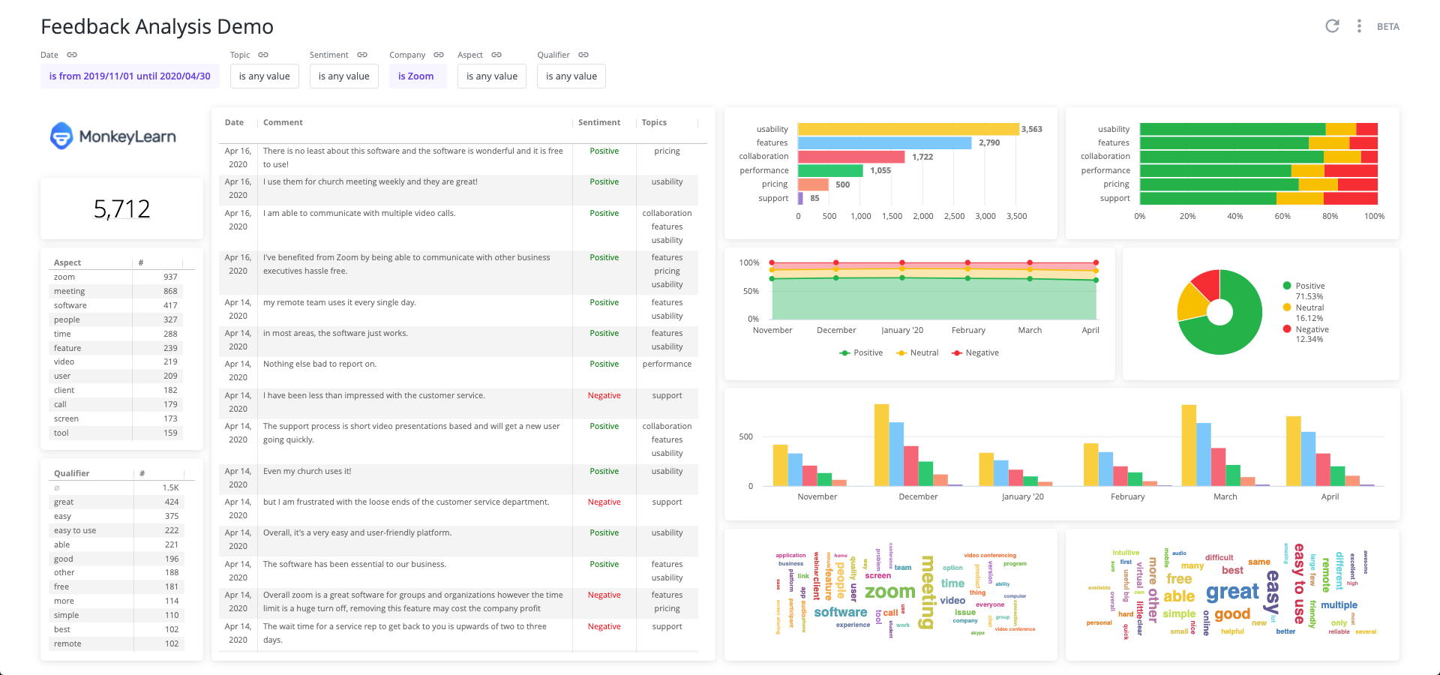Click the link icon beside Date filter
The image size is (1440, 675).
coord(72,55)
